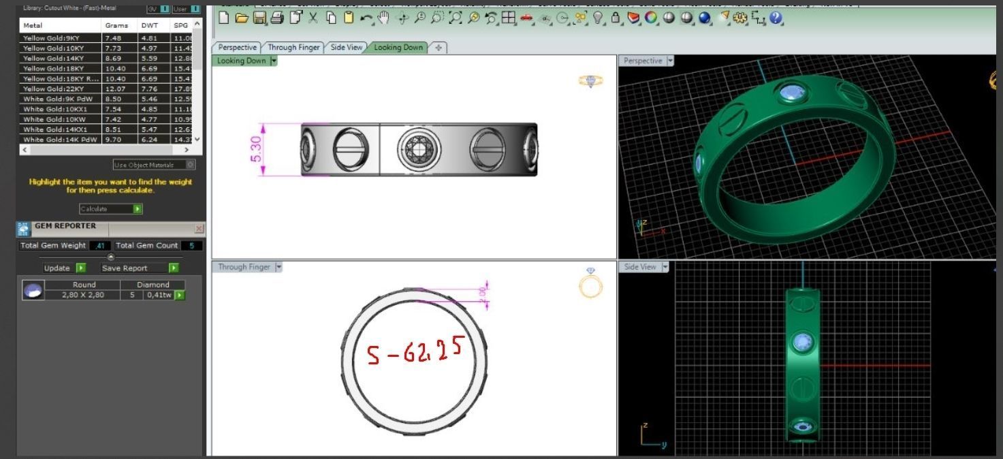This screenshot has height=459, width=1003.
Task: Toggle Use Object Materials option
Action: pos(154,165)
